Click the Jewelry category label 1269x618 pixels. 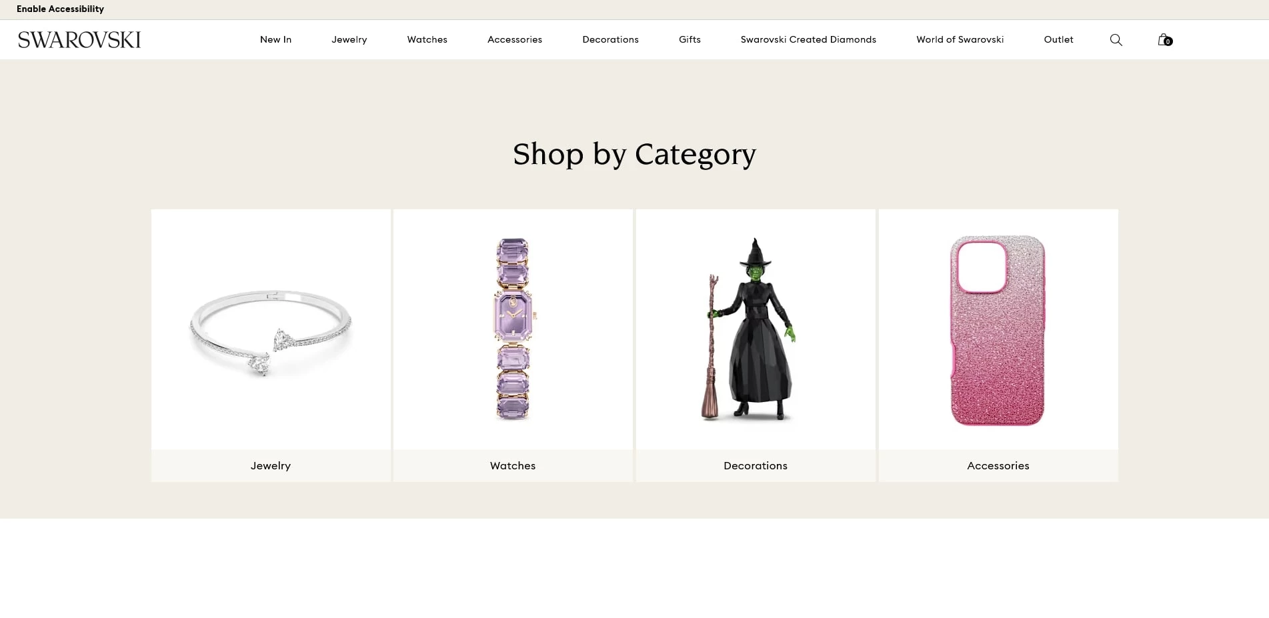(x=271, y=466)
